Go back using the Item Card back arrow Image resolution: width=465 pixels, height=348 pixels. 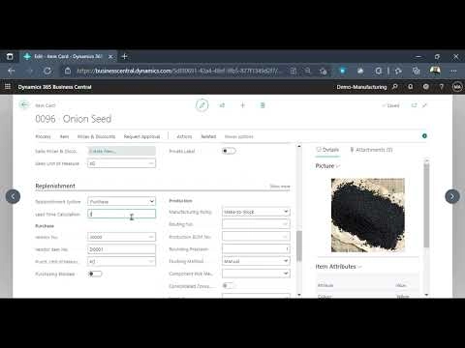coord(24,104)
